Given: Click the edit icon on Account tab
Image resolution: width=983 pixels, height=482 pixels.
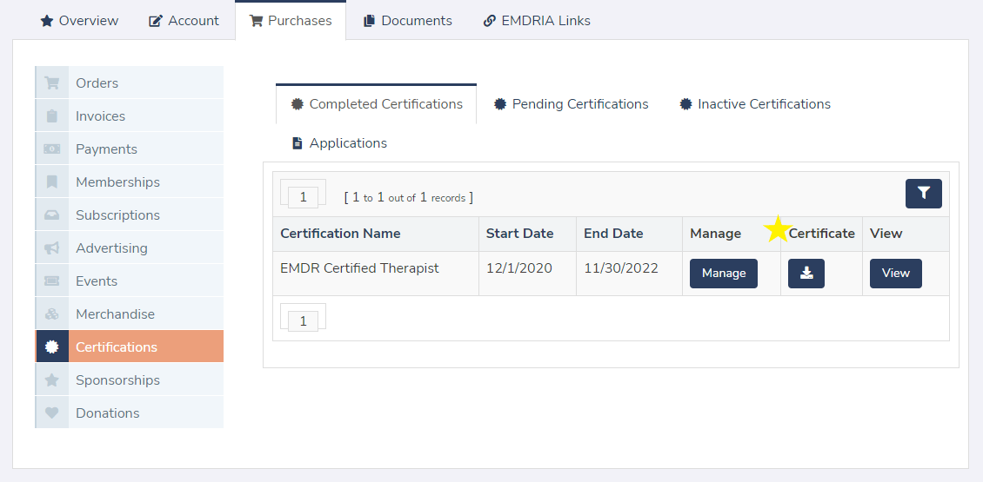Looking at the screenshot, I should coord(155,21).
